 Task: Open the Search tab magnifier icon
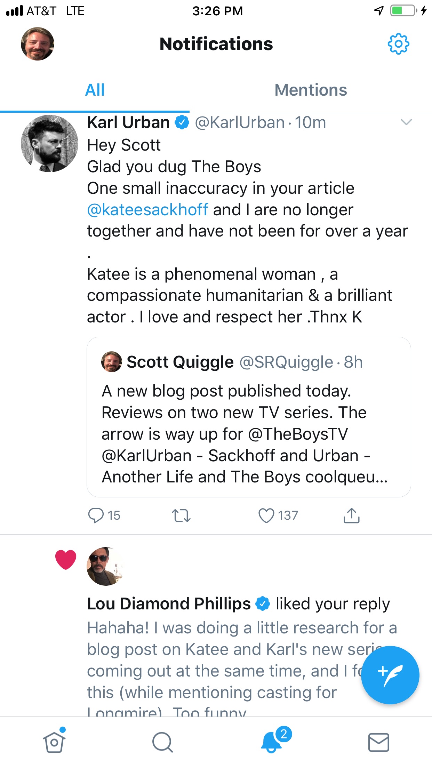pyautogui.click(x=162, y=742)
